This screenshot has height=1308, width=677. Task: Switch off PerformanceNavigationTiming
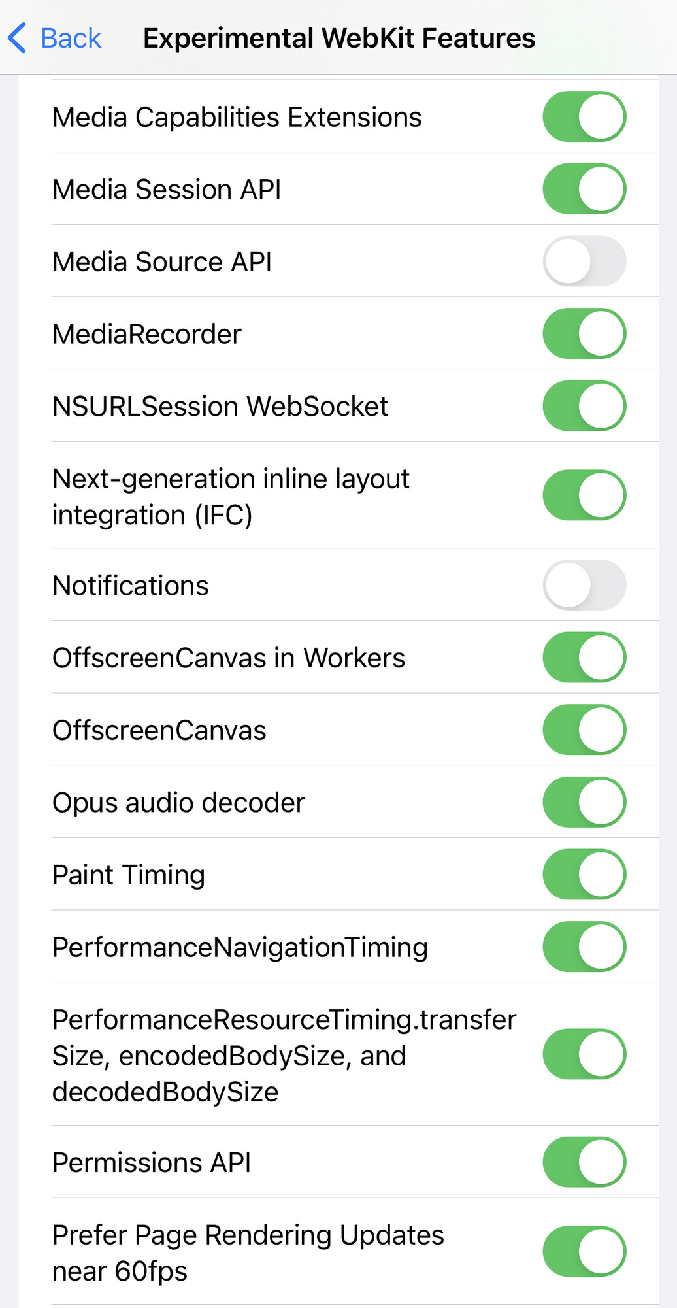584,947
